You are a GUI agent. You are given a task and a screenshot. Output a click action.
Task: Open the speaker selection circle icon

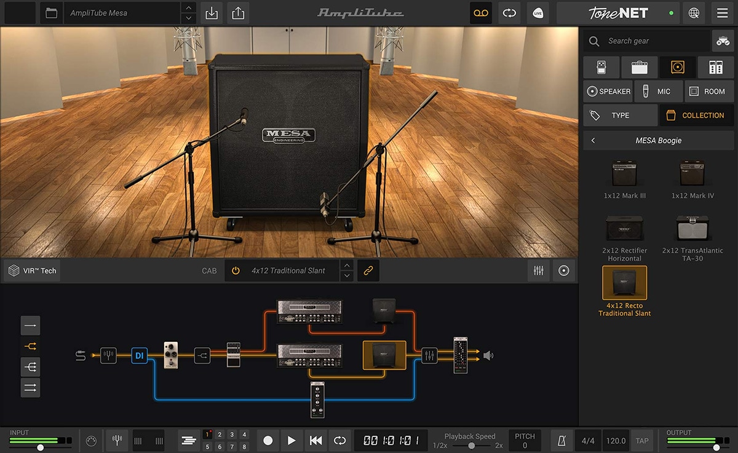[564, 270]
